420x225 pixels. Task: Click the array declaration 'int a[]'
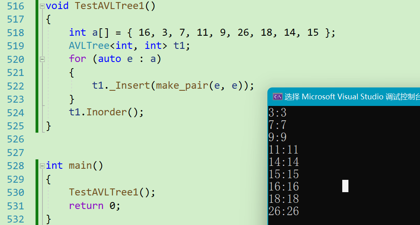pos(89,32)
